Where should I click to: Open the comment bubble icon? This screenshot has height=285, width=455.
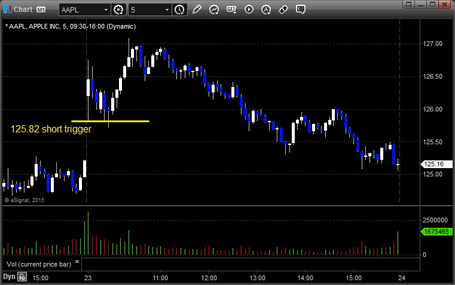[301, 10]
